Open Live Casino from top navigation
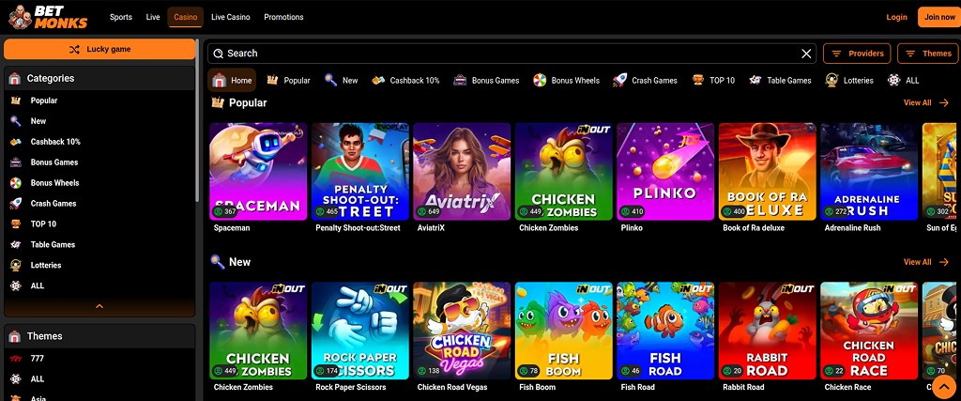 [231, 17]
